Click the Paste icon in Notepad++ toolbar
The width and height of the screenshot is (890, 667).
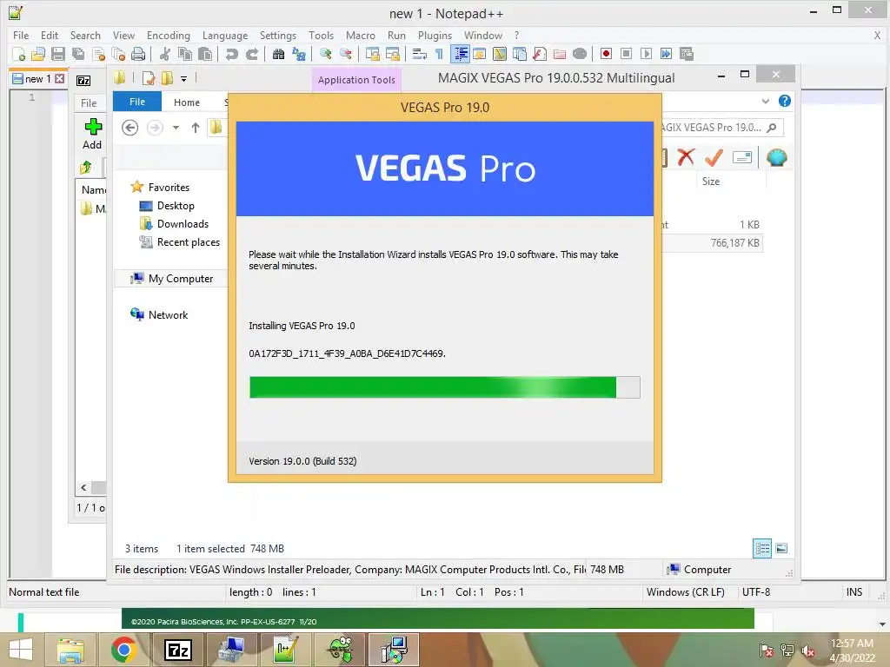pos(205,54)
